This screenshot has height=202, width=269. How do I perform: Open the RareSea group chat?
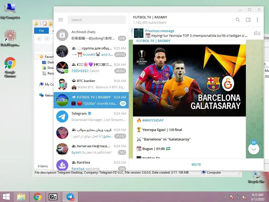[91, 164]
